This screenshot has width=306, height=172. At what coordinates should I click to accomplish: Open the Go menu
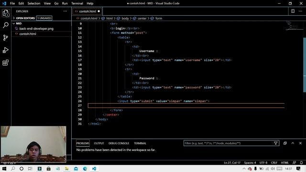pyautogui.click(x=56, y=3)
